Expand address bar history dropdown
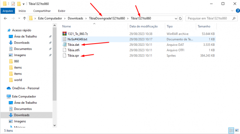 176,18
